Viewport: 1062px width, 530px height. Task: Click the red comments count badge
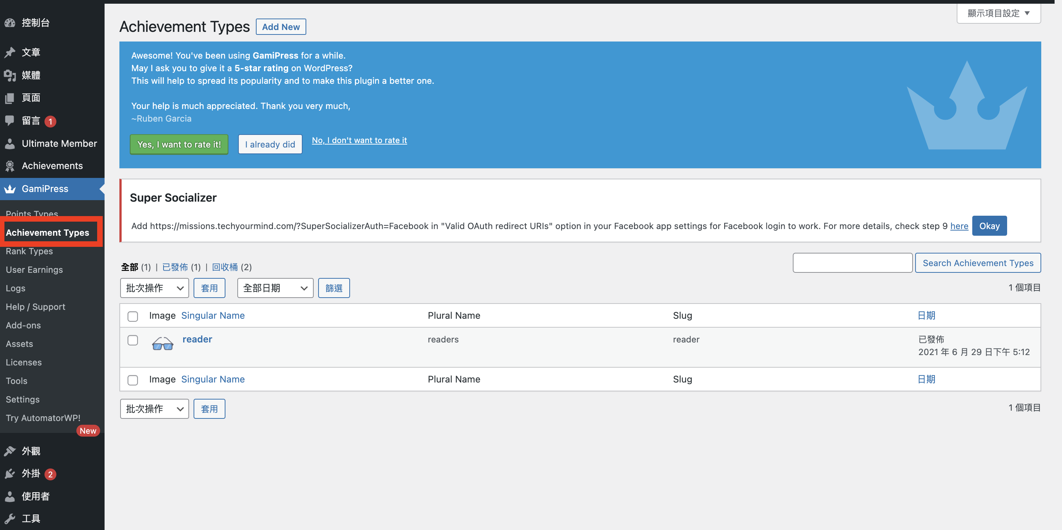tap(50, 121)
